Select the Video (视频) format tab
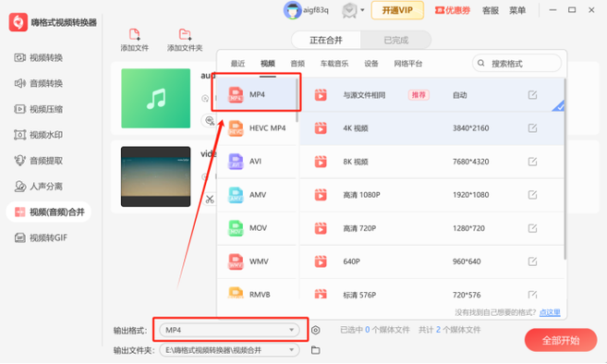Screen dimensions: 607x364 (268, 64)
